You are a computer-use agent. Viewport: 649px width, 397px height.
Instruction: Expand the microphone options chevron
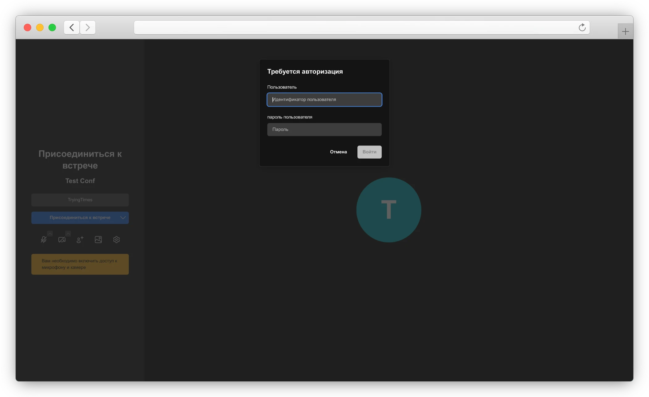click(50, 233)
